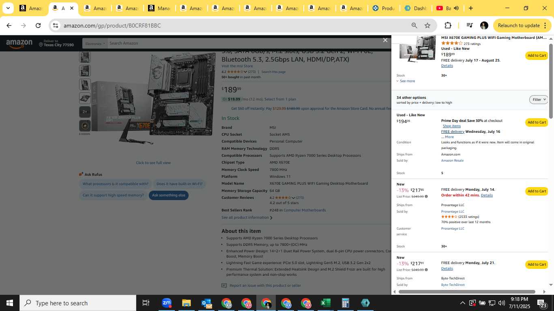Expand '... More' in the $194.05 offer
Screen dimensions: 554x311
click(447, 137)
